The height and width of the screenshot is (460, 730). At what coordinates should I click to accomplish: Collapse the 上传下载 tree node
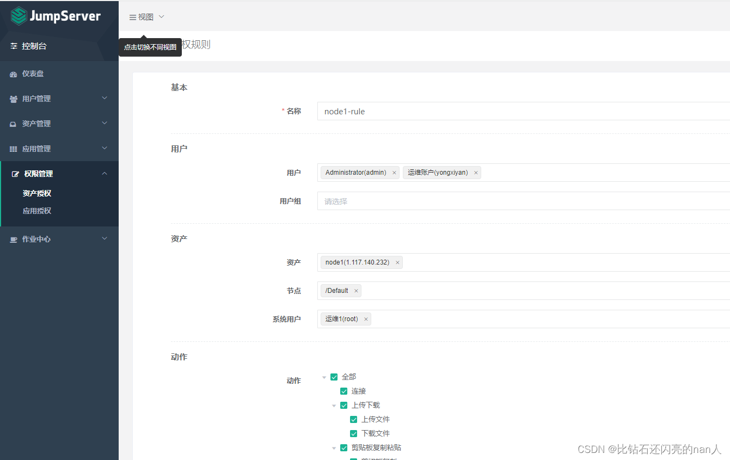(334, 405)
